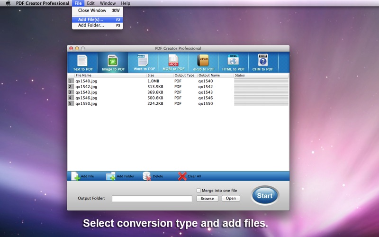
Task: Open the Window menu
Action: point(108,3)
